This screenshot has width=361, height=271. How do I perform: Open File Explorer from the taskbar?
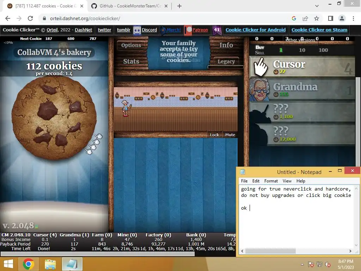(50, 264)
